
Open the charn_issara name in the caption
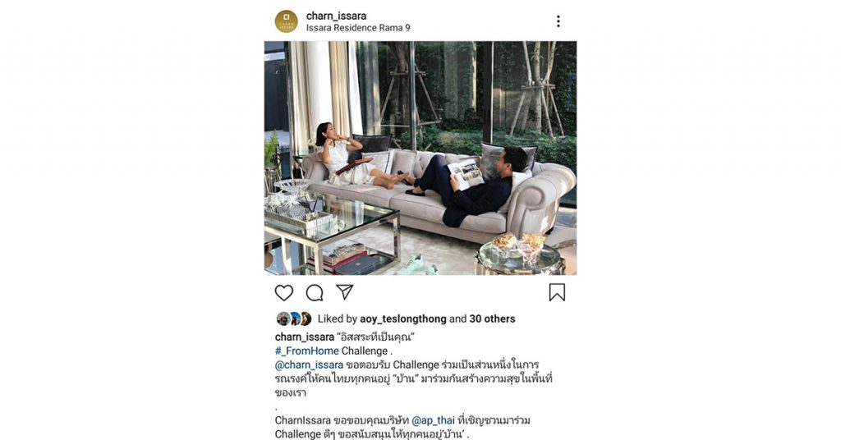(305, 337)
